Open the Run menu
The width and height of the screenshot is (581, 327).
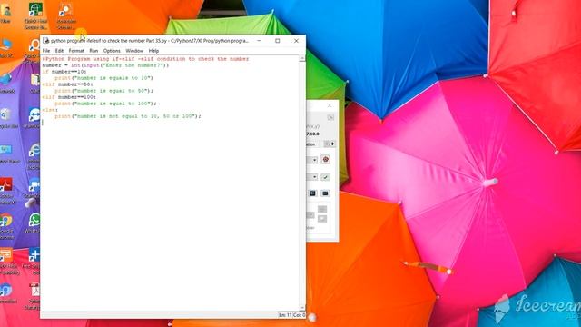[x=94, y=51]
